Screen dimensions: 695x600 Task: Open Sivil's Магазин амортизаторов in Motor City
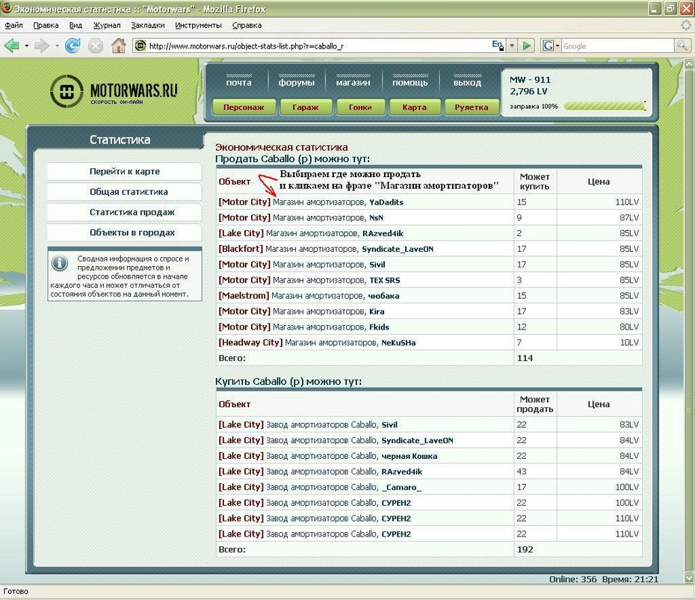click(x=320, y=265)
